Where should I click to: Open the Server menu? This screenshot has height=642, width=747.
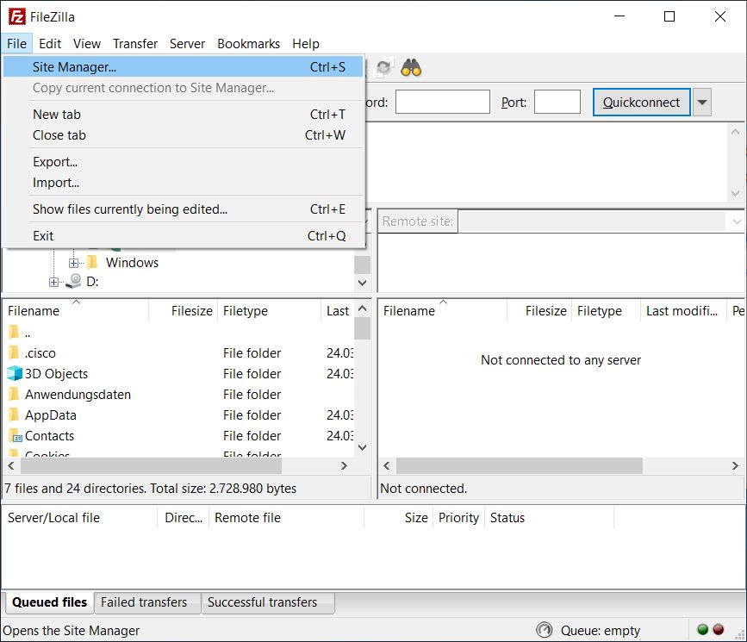coord(187,44)
